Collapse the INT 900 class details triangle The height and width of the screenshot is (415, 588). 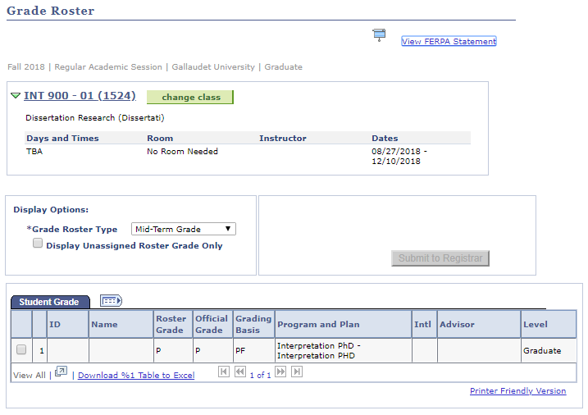click(x=16, y=96)
